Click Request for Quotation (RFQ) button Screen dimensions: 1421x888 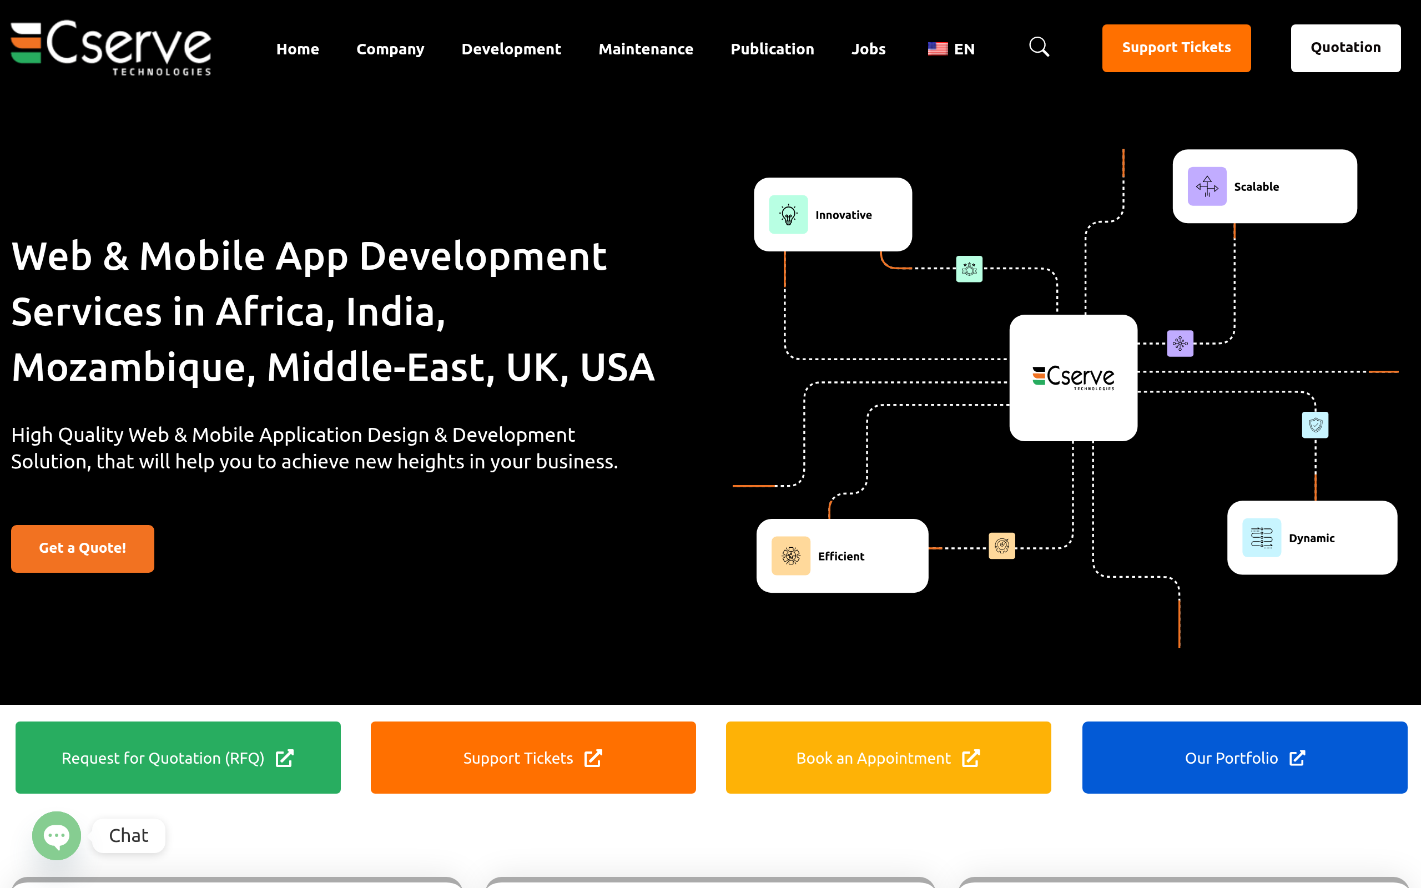click(178, 757)
